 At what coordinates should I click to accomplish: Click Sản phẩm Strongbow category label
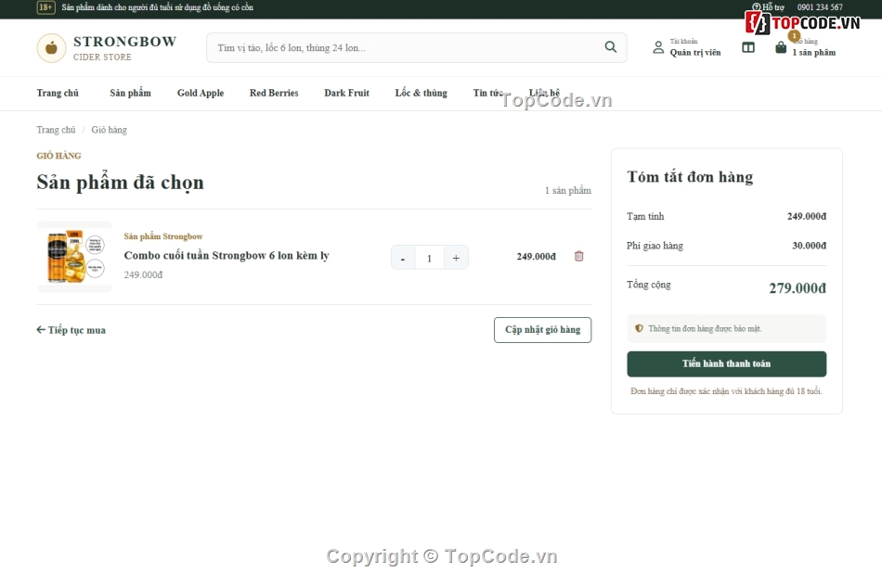(163, 236)
